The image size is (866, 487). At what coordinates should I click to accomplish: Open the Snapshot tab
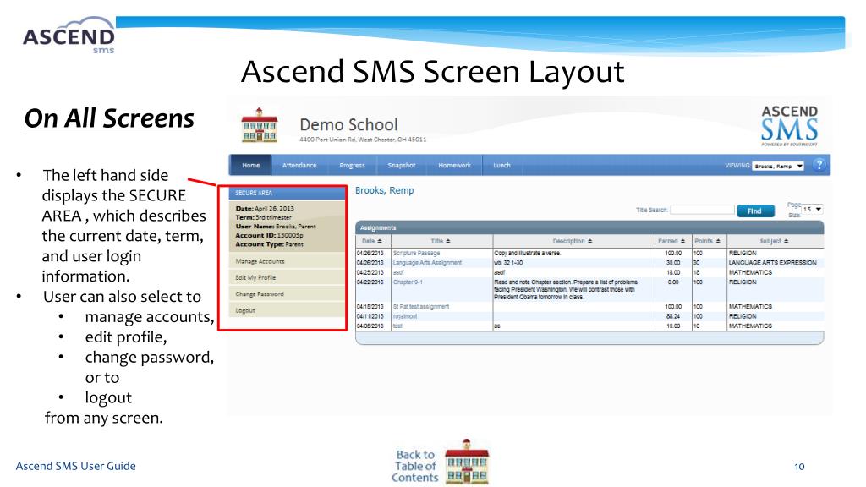point(402,165)
